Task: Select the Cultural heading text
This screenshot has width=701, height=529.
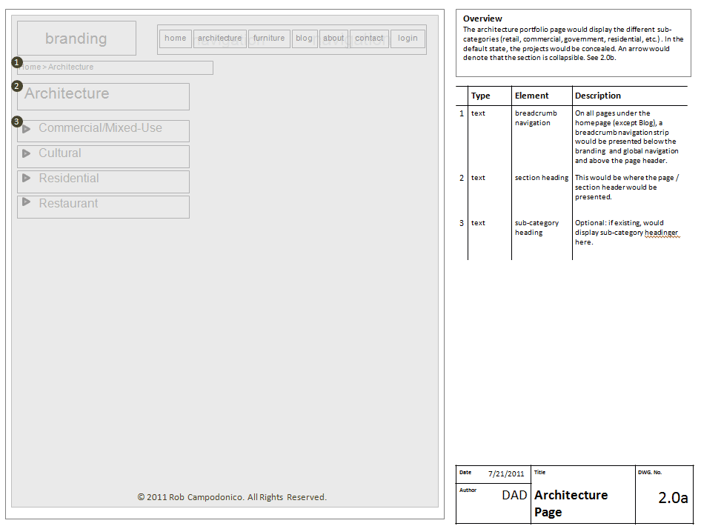Action: [60, 153]
